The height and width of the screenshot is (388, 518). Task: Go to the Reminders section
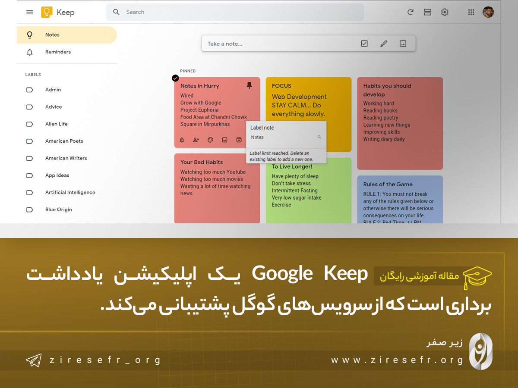[58, 52]
